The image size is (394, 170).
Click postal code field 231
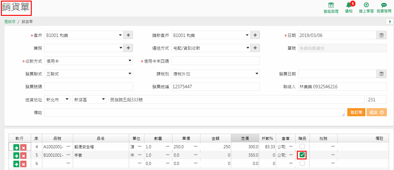(377, 99)
